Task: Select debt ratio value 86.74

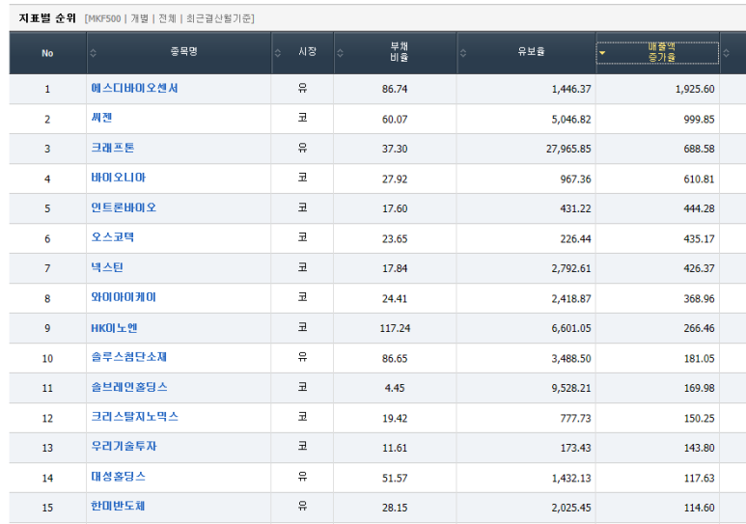Action: [x=395, y=89]
